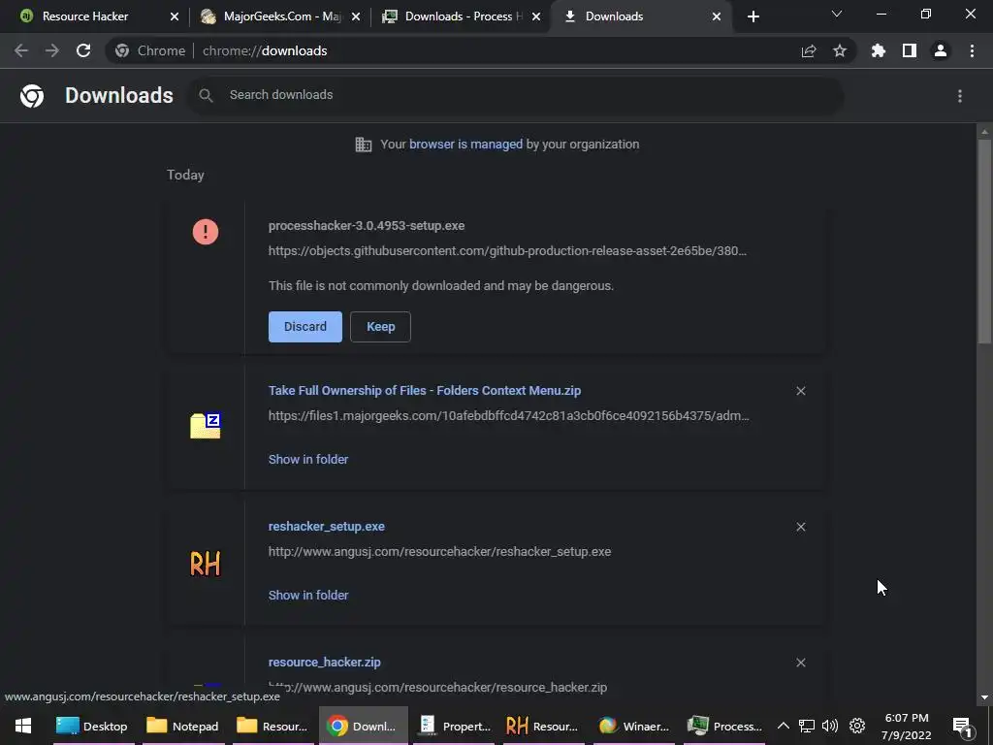Switch to Downloads - Process Hacker tab
This screenshot has height=745, width=993.
[x=463, y=16]
